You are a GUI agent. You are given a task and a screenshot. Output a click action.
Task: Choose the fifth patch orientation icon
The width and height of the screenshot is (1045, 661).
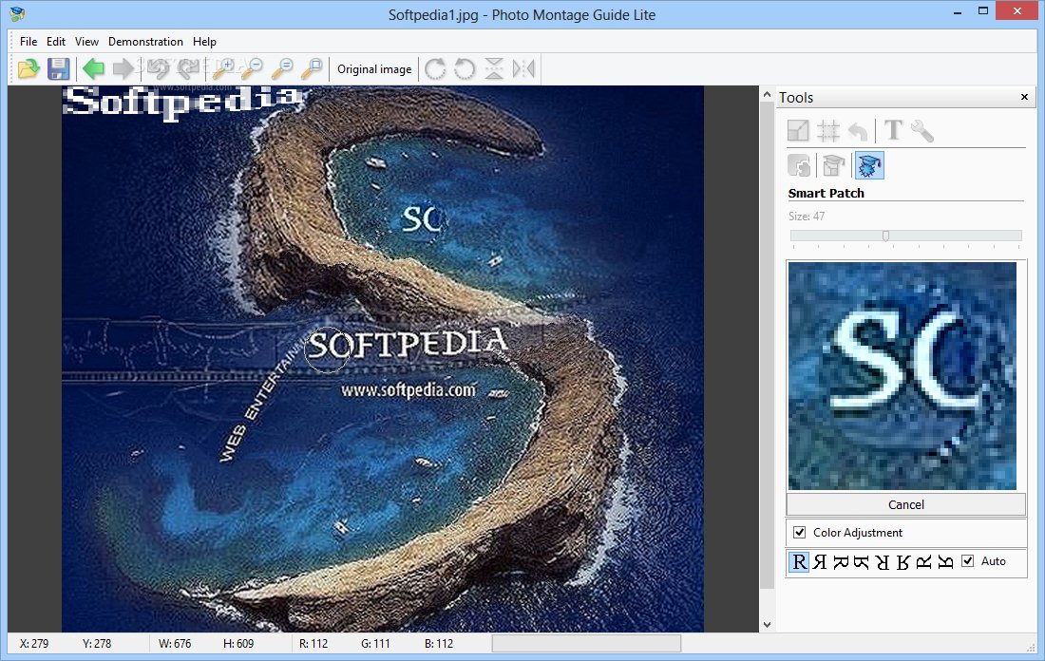[883, 562]
